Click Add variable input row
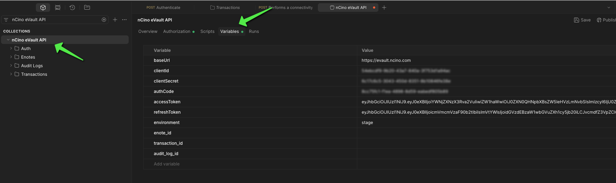This screenshot has width=616, height=183. pos(250,164)
